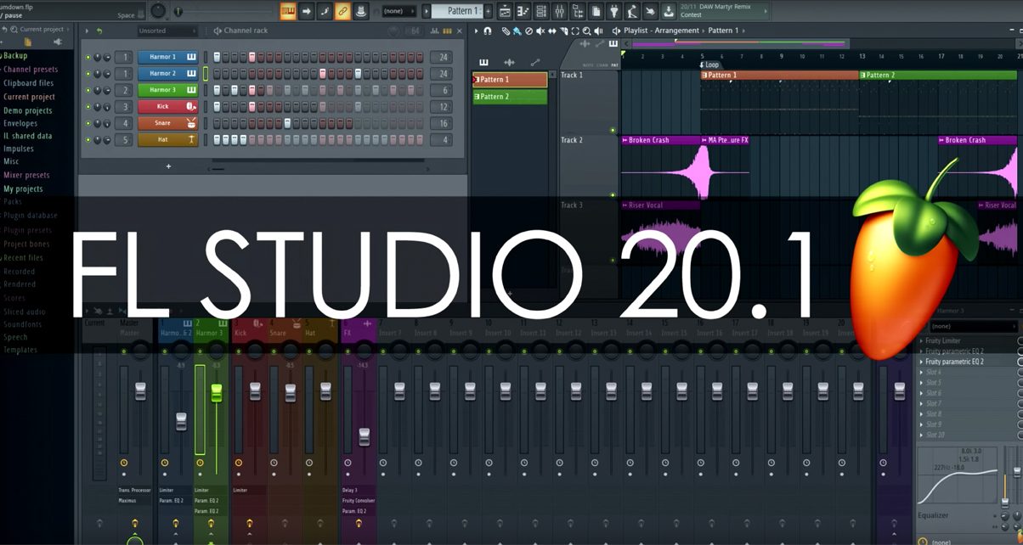This screenshot has height=545, width=1023.
Task: Open the mixer input (none) dropdown
Action: (972, 327)
